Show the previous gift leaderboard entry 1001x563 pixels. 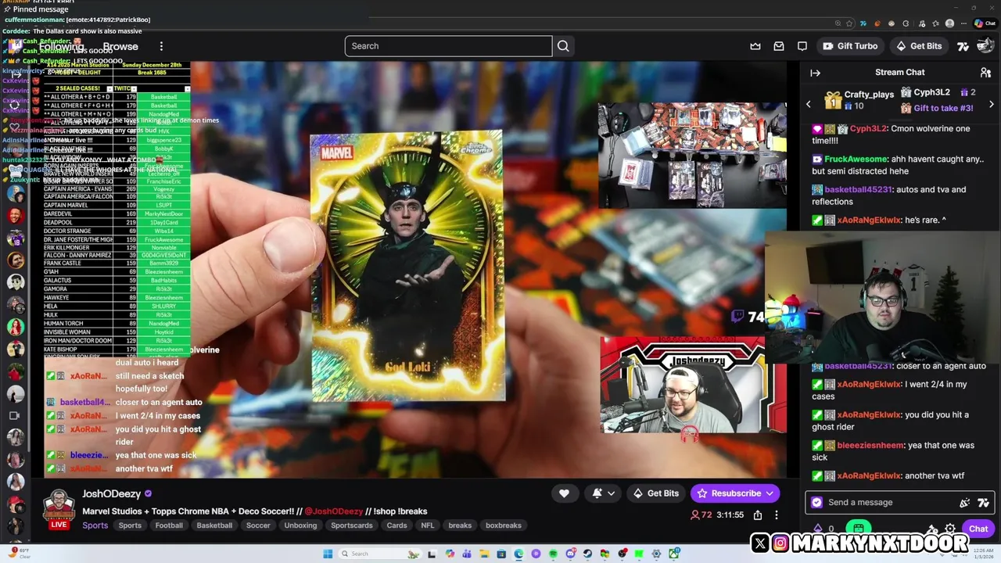point(809,104)
